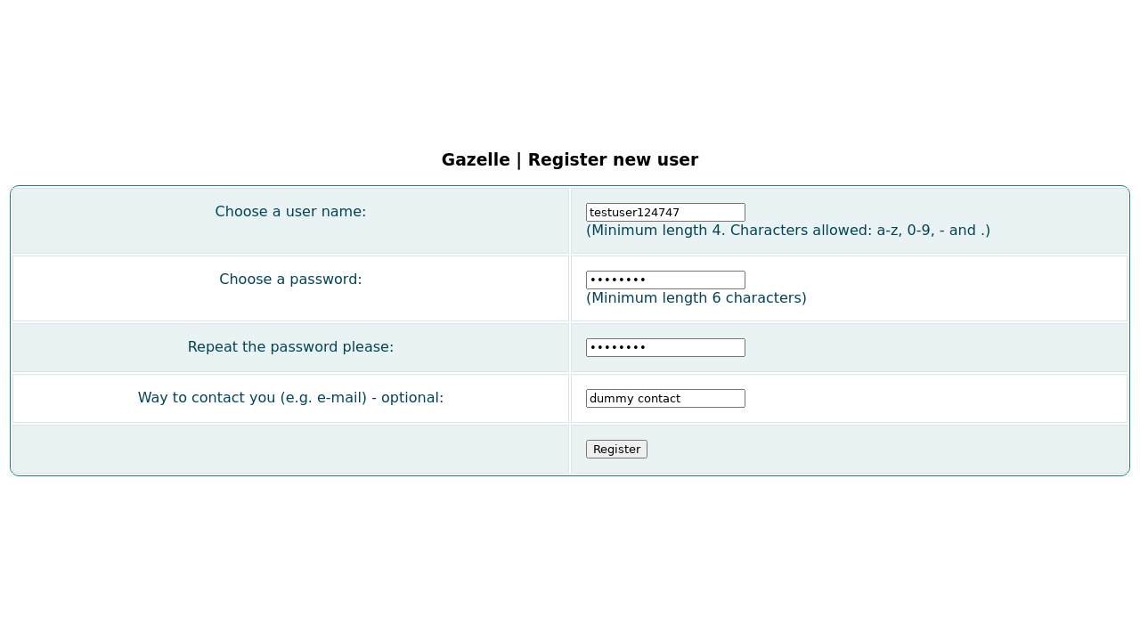Focus the first password input field
The image size is (1140, 641).
pos(665,280)
